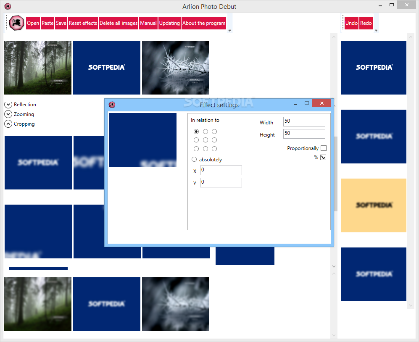Select the top-center anchor radio button

[x=205, y=132]
